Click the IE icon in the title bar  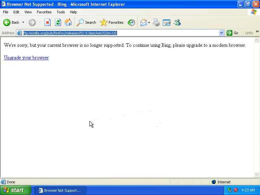pos(3,4)
